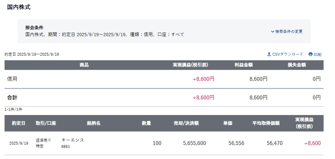Select the 約定日 column header
Image resolution: width=335 pixels, height=159 pixels.
19,123
